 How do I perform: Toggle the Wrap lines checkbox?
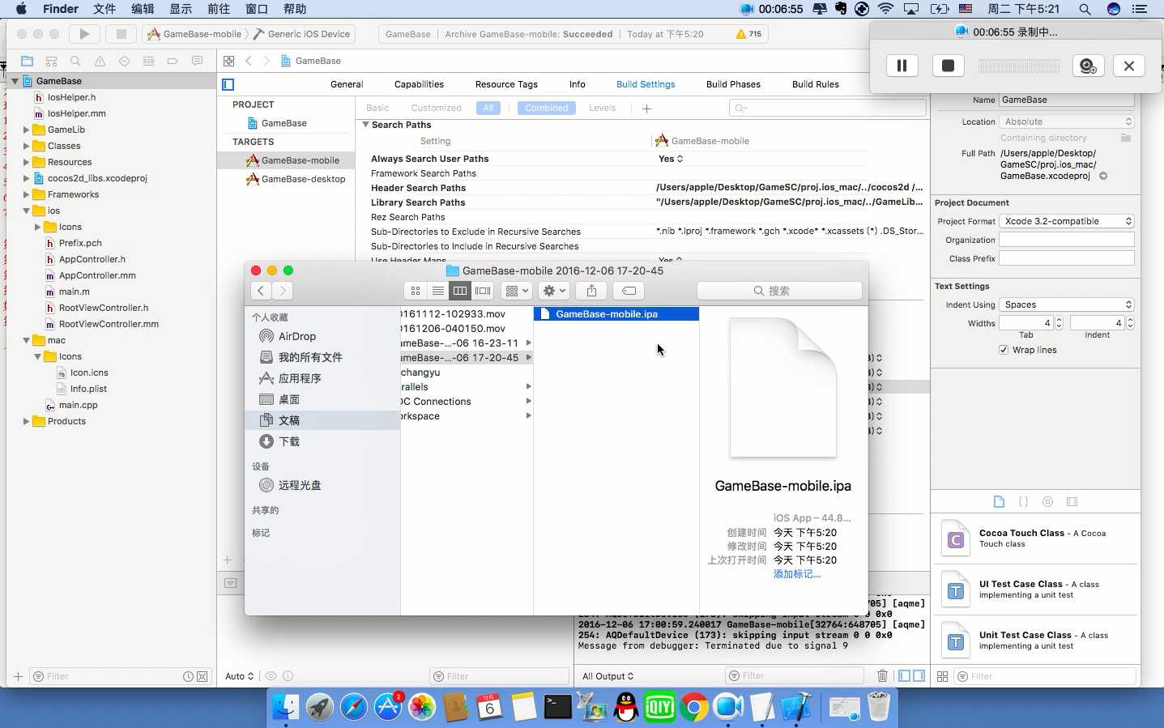(1004, 350)
